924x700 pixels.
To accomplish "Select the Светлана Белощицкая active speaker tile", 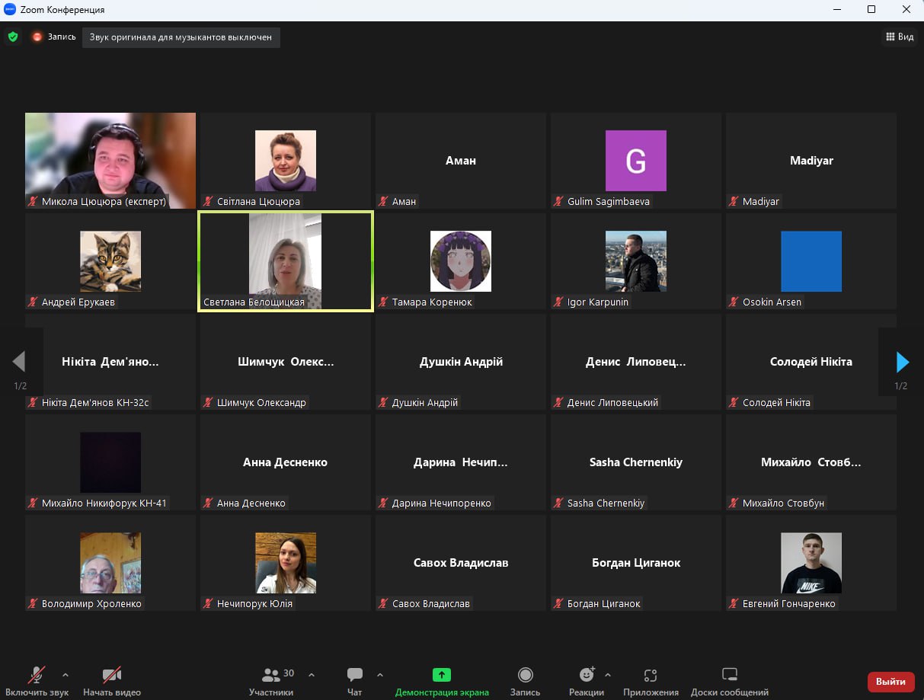I will [x=286, y=261].
